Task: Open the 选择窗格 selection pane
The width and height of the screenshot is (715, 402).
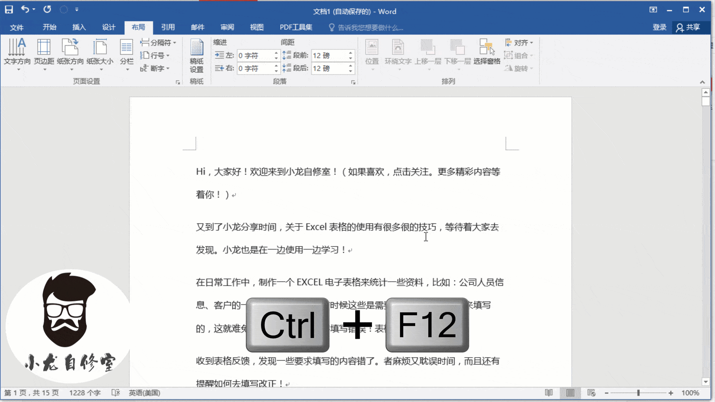Action: pos(487,52)
